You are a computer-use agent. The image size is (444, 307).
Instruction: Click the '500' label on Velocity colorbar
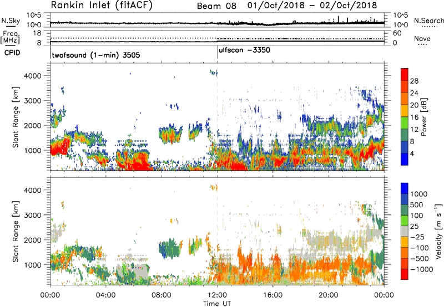pos(417,205)
